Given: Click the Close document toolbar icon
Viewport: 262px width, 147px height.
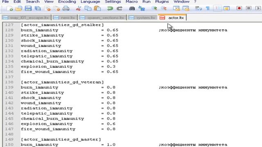Looking at the screenshot, I should pyautogui.click(x=47, y=8).
